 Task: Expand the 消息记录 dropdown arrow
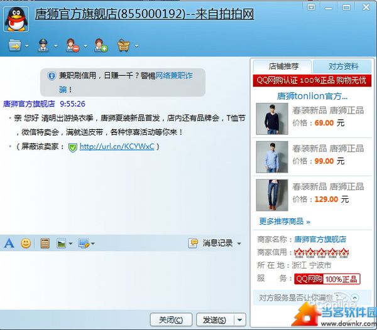(x=239, y=243)
